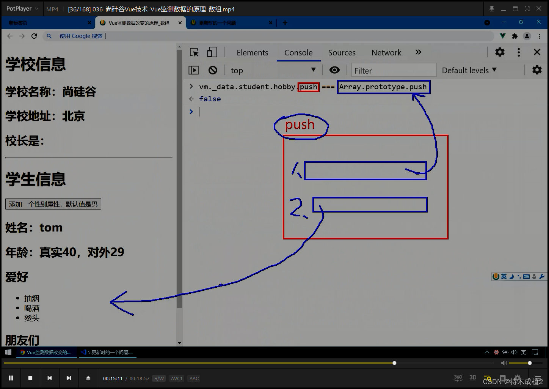Skip to the previous video file

coord(49,378)
